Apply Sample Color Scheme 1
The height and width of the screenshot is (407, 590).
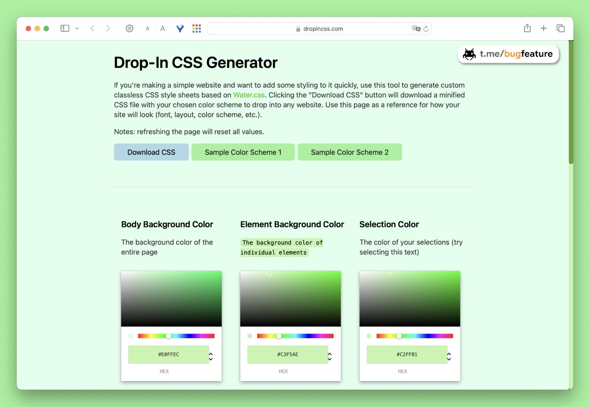(243, 152)
